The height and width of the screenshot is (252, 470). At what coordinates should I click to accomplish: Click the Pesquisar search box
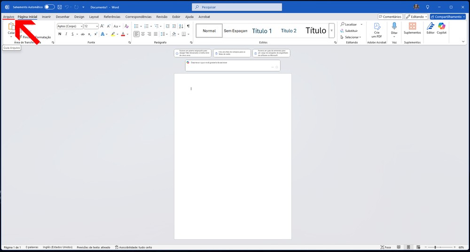(237, 7)
